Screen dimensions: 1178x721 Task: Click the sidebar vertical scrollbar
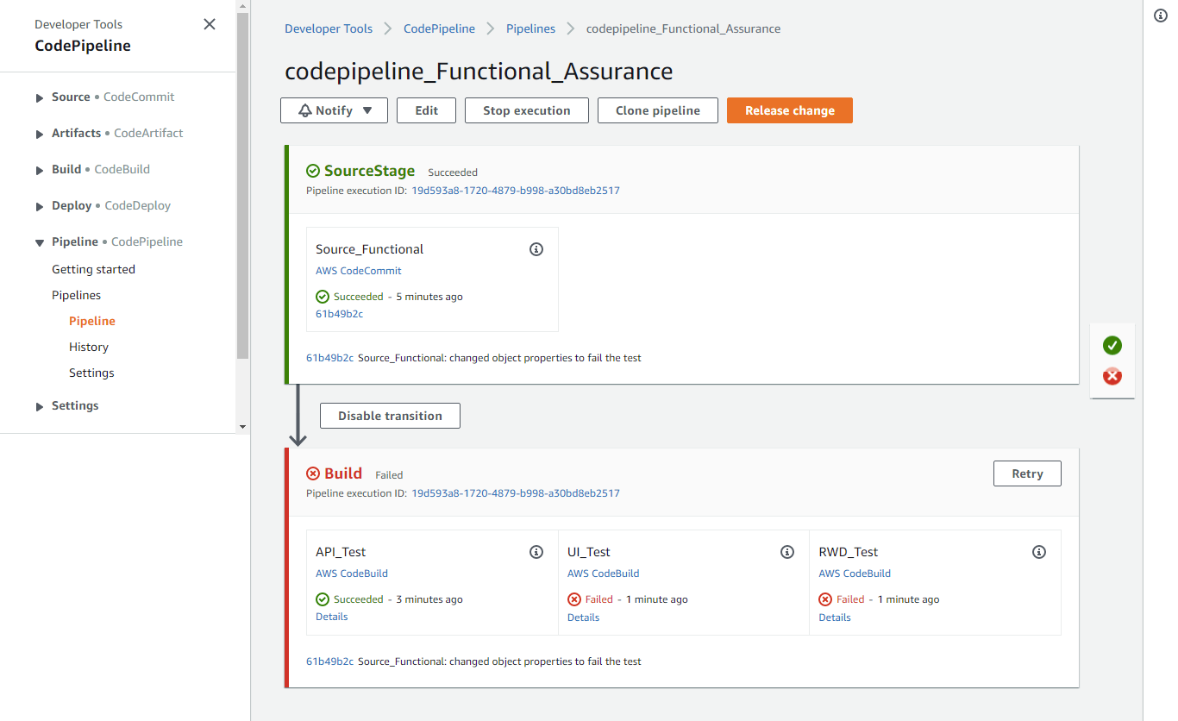point(242,185)
